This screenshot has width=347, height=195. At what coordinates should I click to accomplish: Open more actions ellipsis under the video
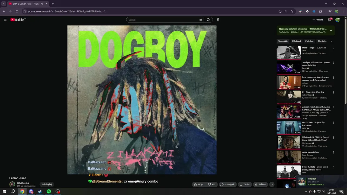272,184
